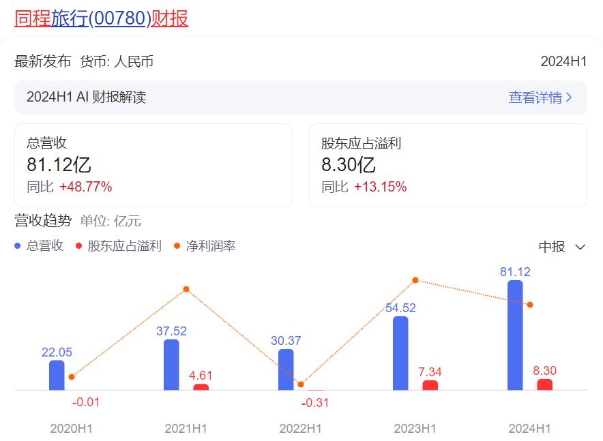Click the blue 2020H1 revenue bar 22.05
Viewport: 603px width, 441px height.
[x=57, y=376]
